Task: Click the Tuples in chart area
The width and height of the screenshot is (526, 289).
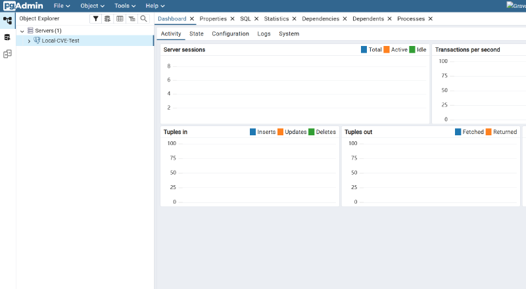Action: pyautogui.click(x=250, y=171)
